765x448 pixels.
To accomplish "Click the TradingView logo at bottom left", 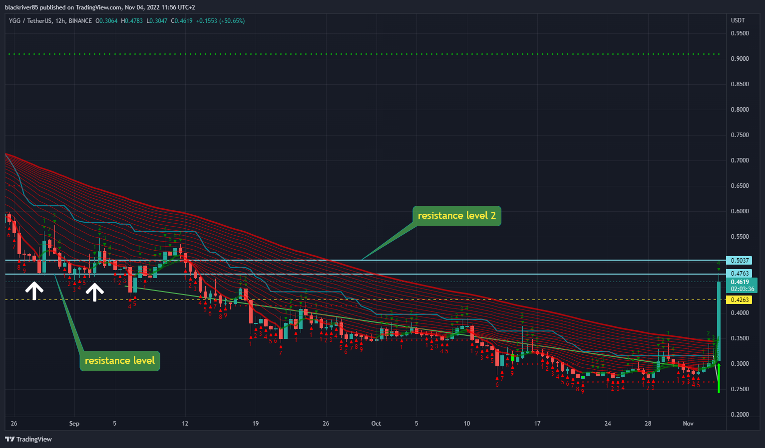I will point(28,439).
